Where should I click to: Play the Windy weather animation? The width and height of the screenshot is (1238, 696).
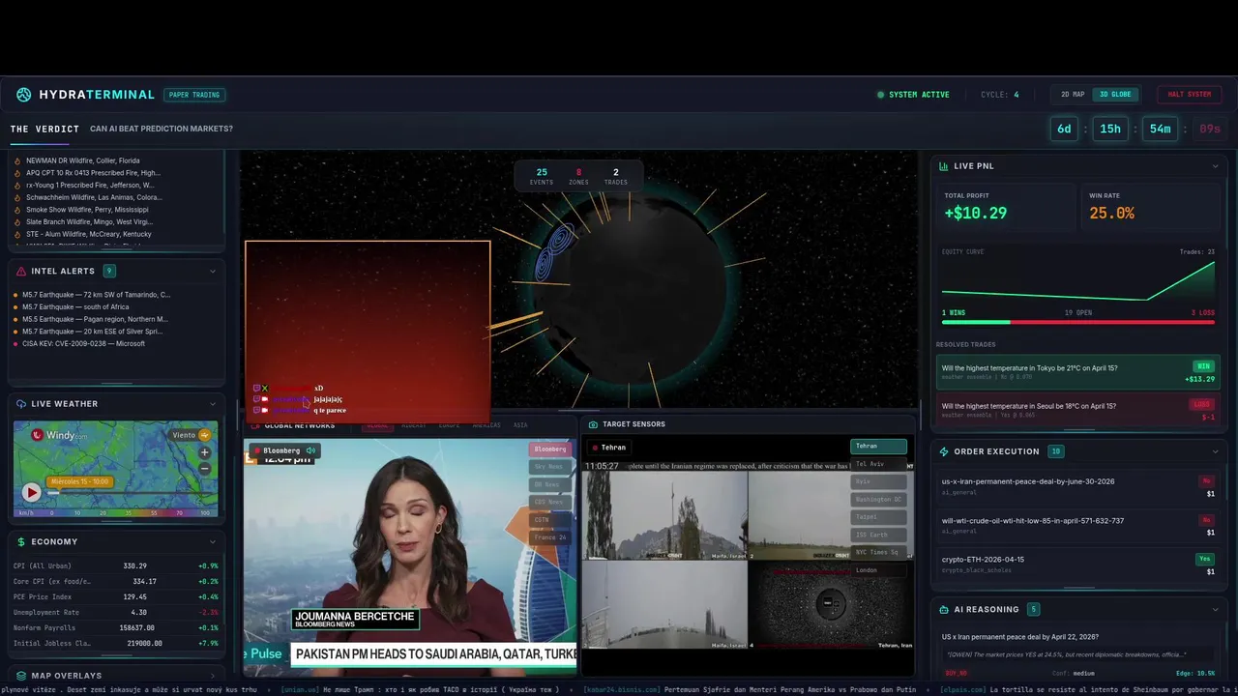(31, 492)
